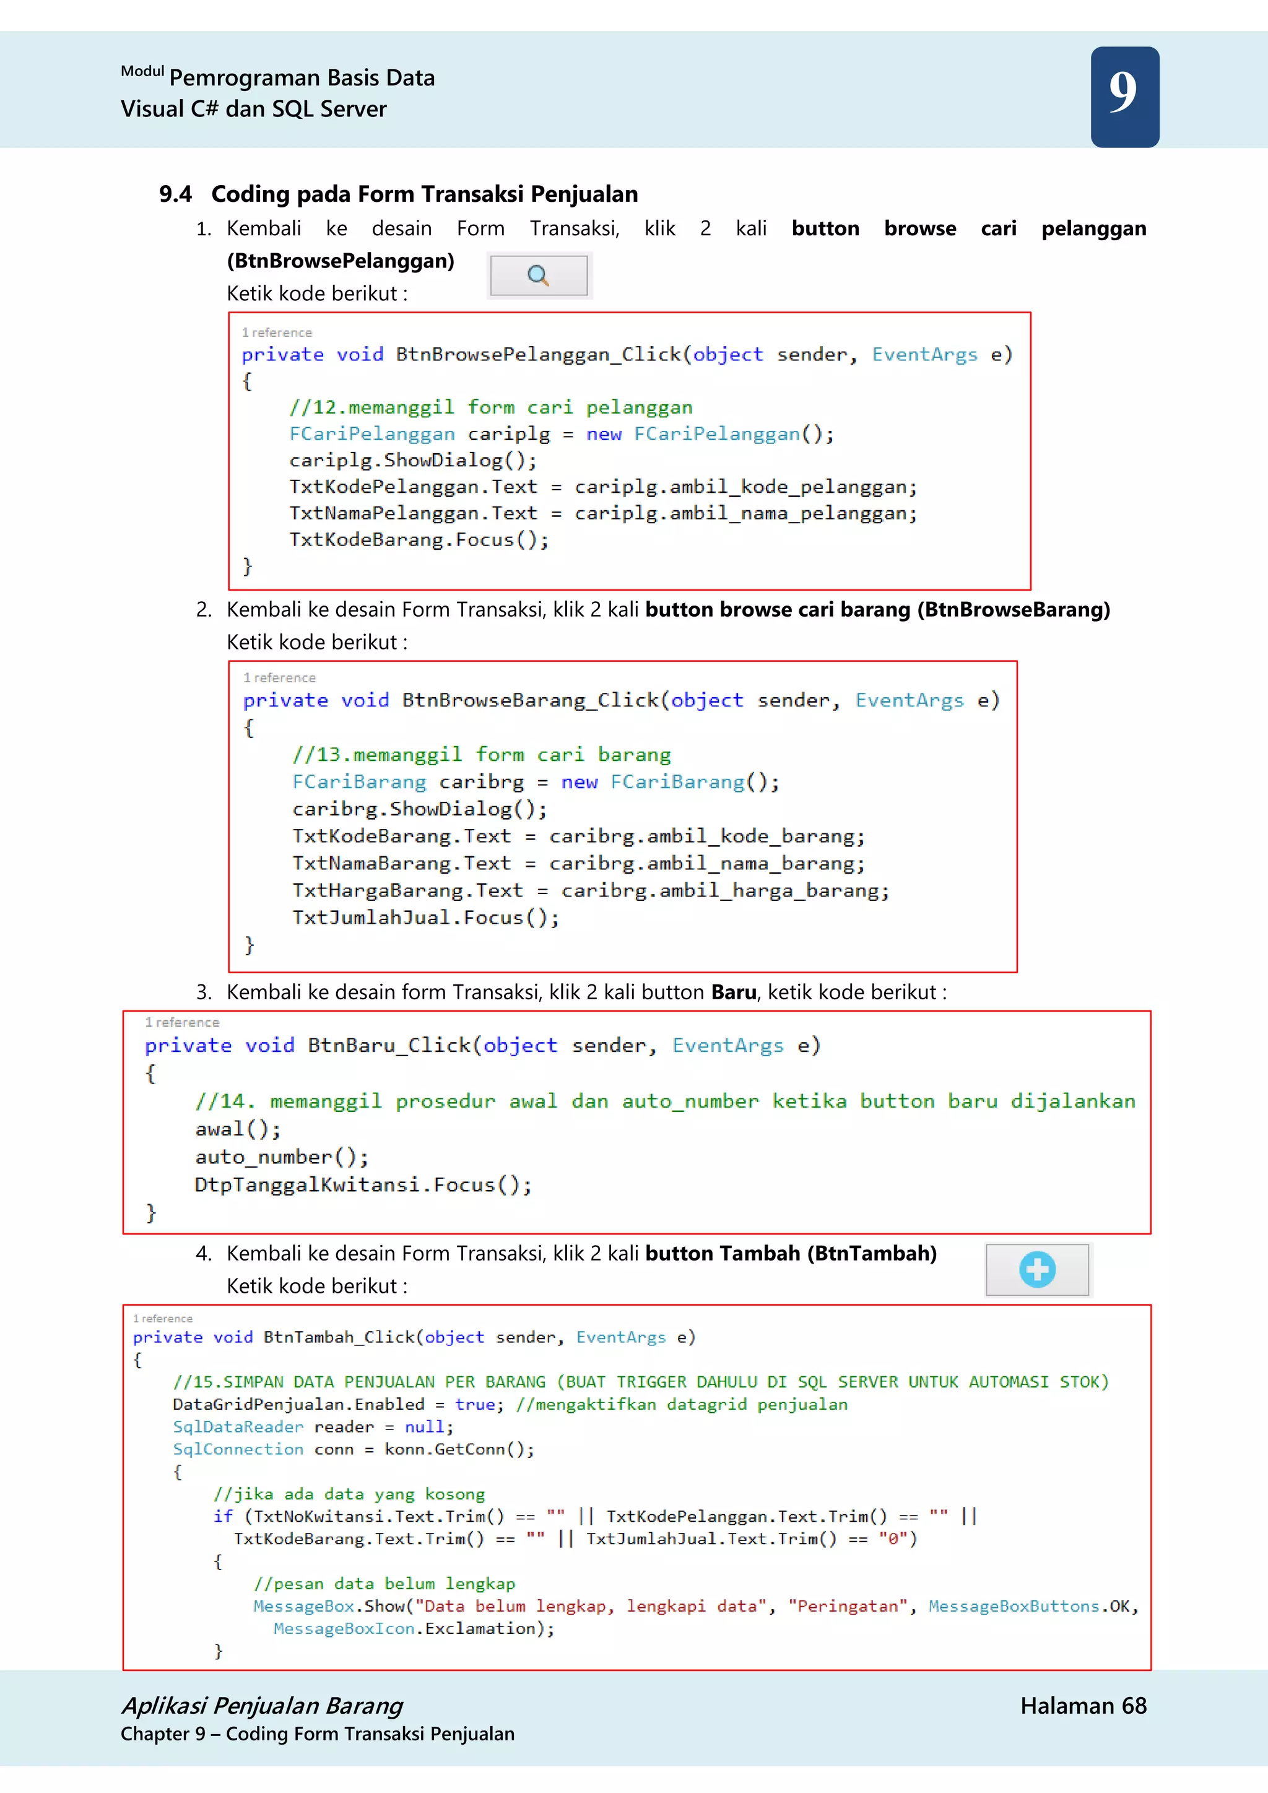Click the comment '//pesan data belum lengkap'
The height and width of the screenshot is (1793, 1268).
pos(384,1584)
